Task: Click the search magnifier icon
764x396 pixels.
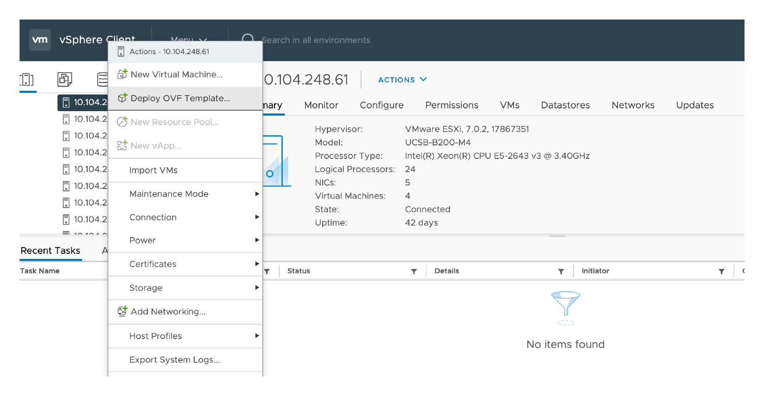Action: [248, 39]
